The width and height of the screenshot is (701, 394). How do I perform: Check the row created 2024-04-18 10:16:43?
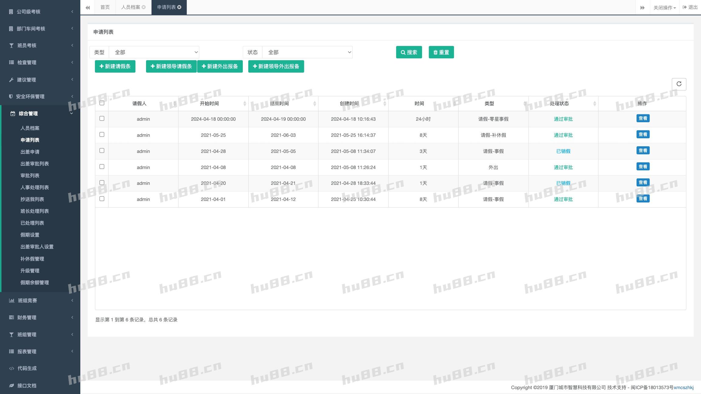(x=102, y=119)
